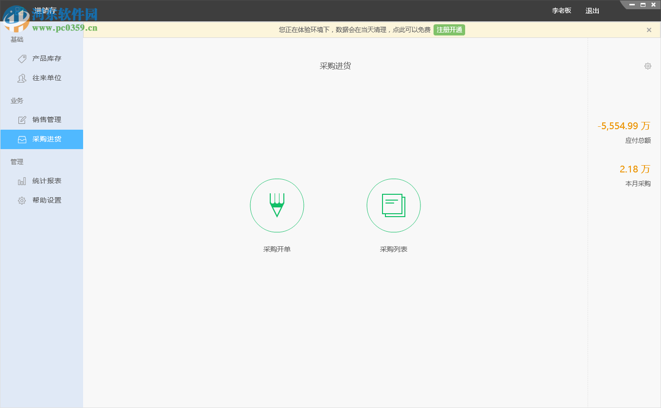Maximize the application window
This screenshot has width=661, height=408.
click(x=643, y=5)
